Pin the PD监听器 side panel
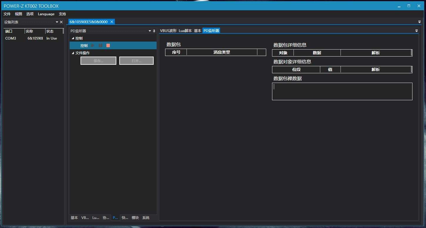The image size is (426, 228). click(x=154, y=31)
